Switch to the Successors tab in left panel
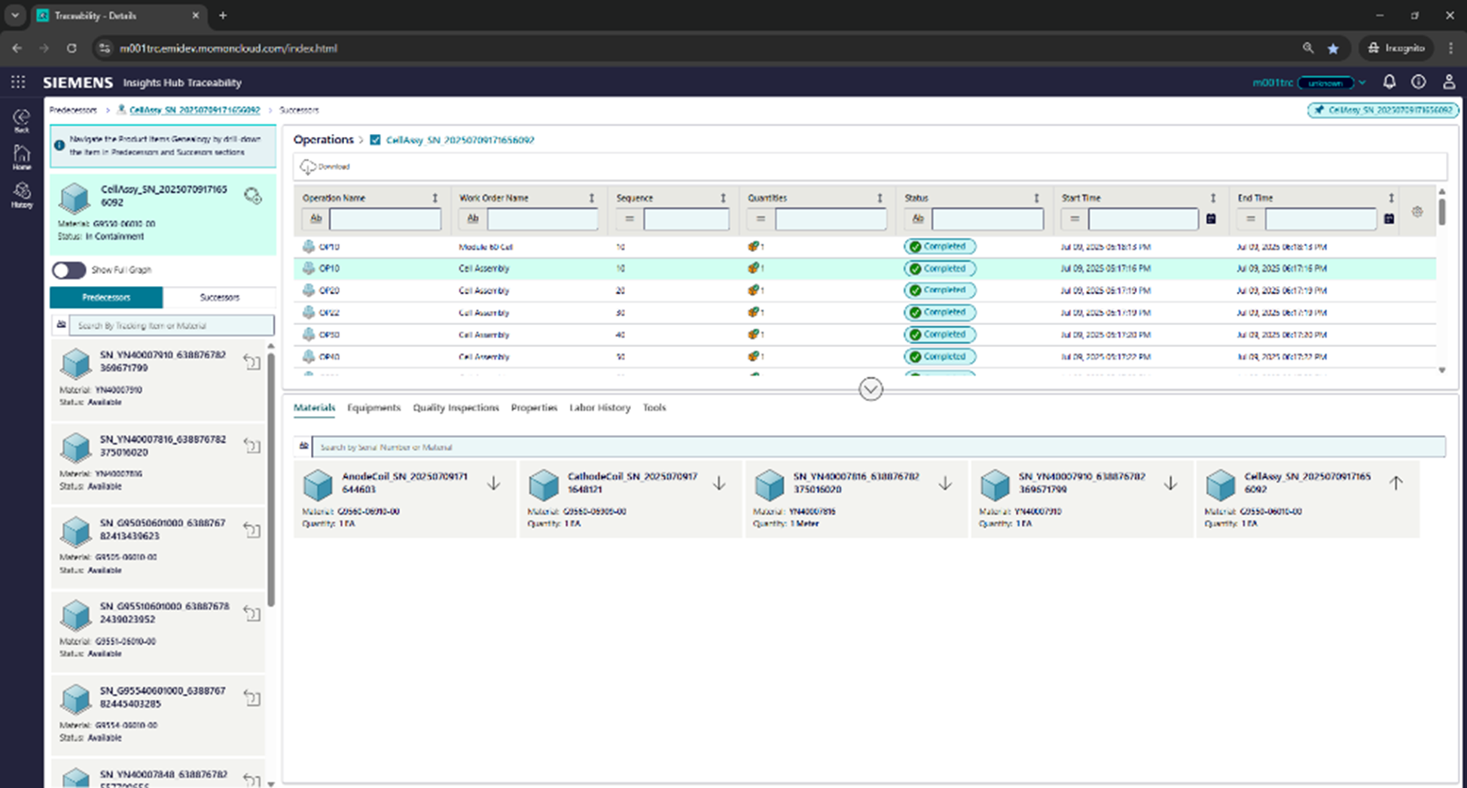The image size is (1467, 788). (219, 297)
